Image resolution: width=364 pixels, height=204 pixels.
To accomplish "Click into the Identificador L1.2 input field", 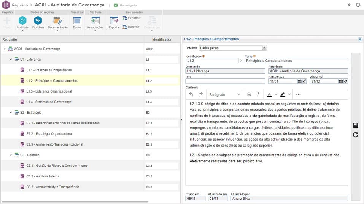I will tap(212, 61).
